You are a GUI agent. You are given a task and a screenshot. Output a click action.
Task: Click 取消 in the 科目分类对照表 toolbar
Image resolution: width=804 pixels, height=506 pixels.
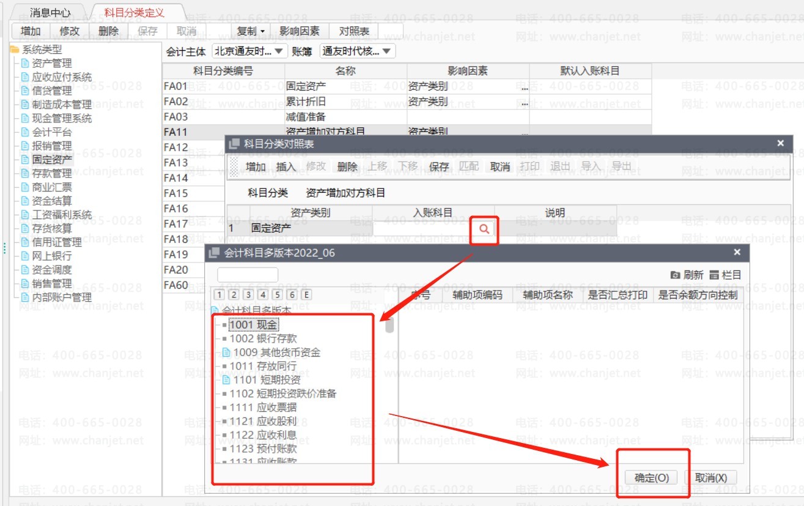pyautogui.click(x=500, y=166)
